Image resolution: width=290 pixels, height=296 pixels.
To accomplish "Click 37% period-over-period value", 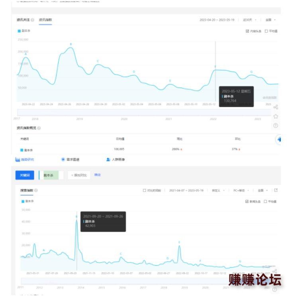I will point(235,149).
